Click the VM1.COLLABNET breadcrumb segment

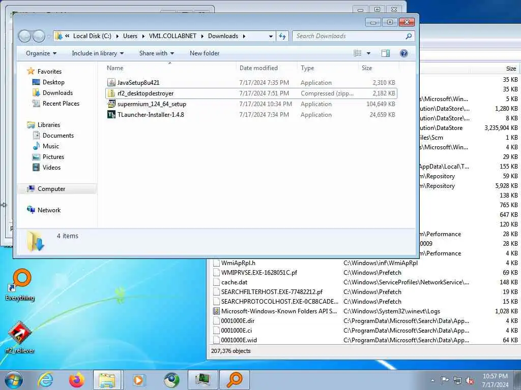coord(172,36)
